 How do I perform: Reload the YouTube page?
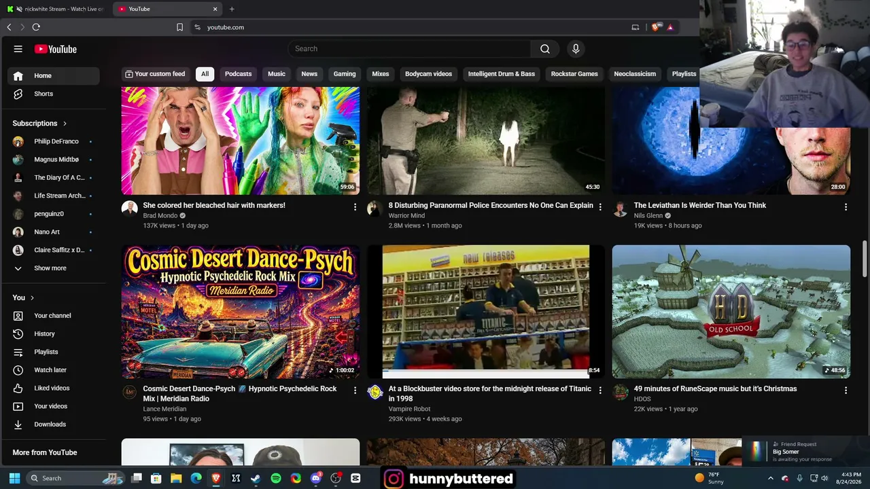(x=36, y=27)
